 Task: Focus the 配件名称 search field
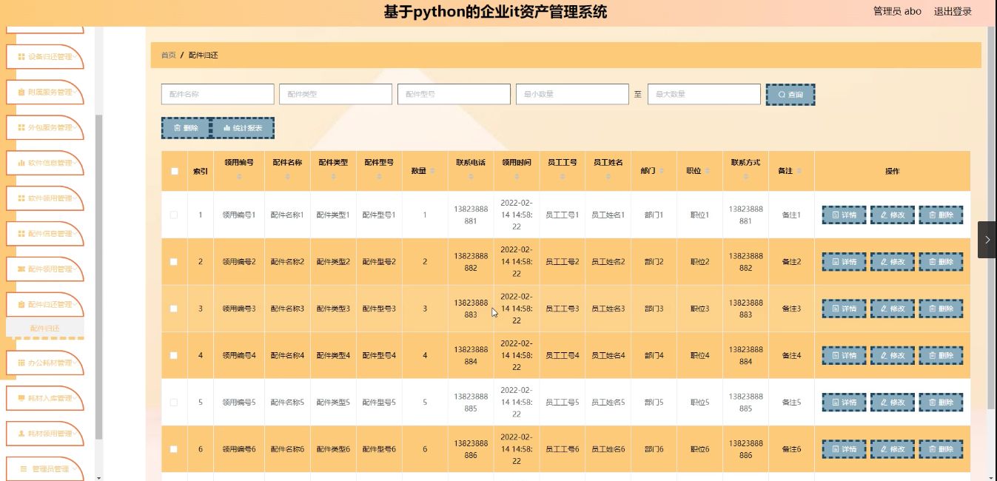[218, 94]
